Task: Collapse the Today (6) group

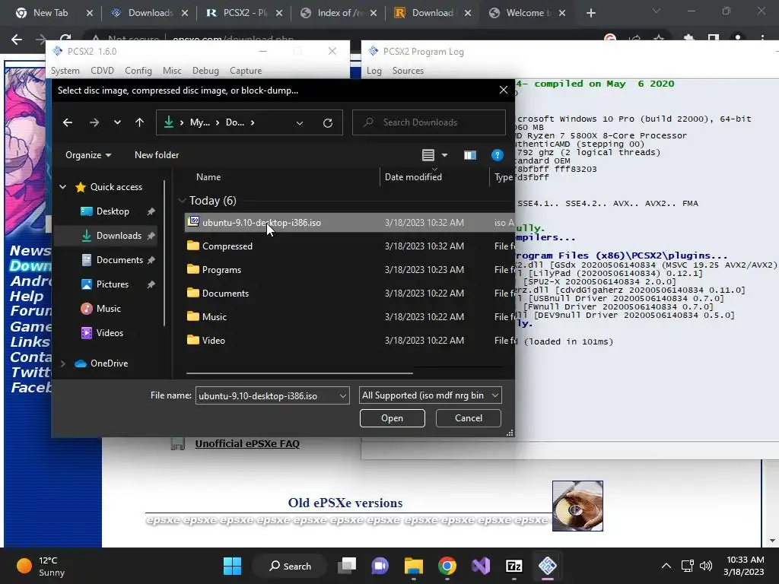Action: tap(182, 201)
